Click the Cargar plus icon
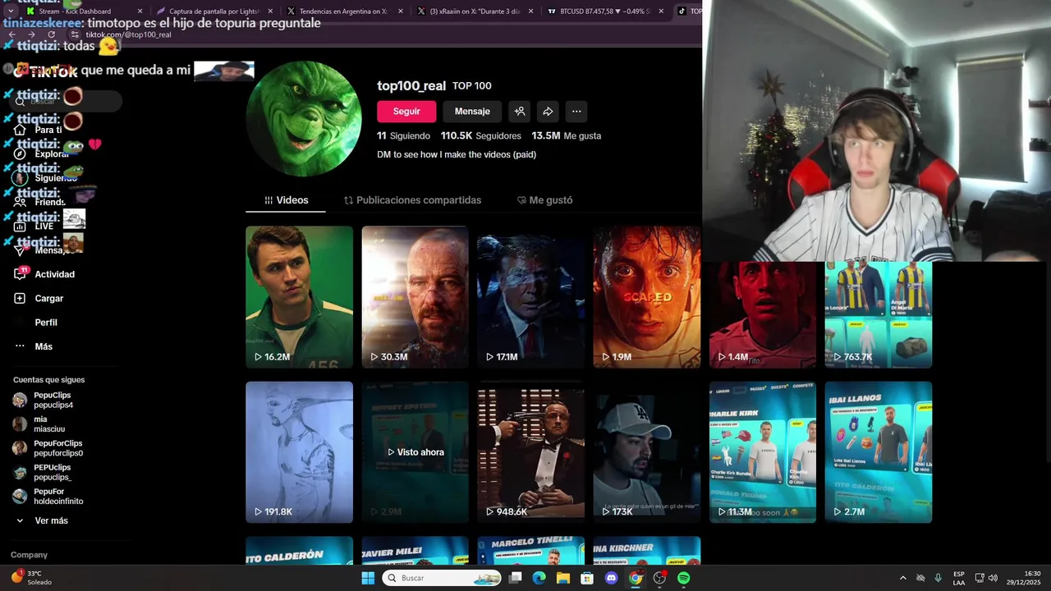 [x=20, y=299]
